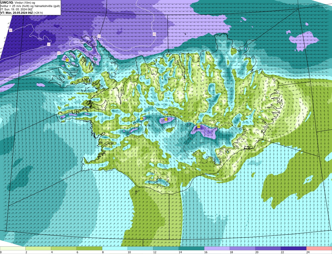Image resolution: width=332 pixels, height=254 pixels.
Task: Click the scale tick label '8'
Action: tap(102, 252)
